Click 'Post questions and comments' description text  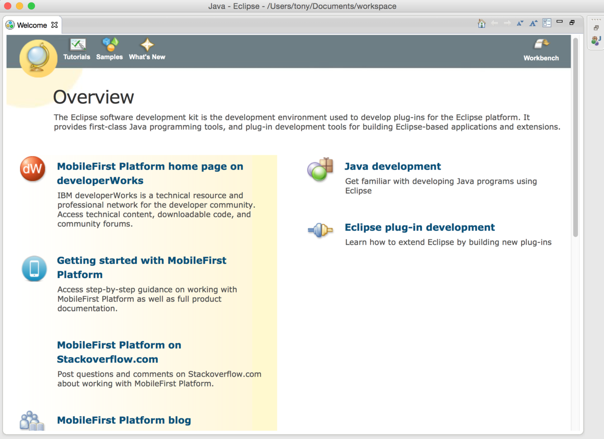point(159,379)
